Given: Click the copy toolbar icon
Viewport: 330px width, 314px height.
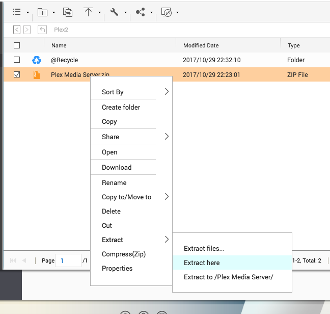Looking at the screenshot, I should (x=68, y=12).
